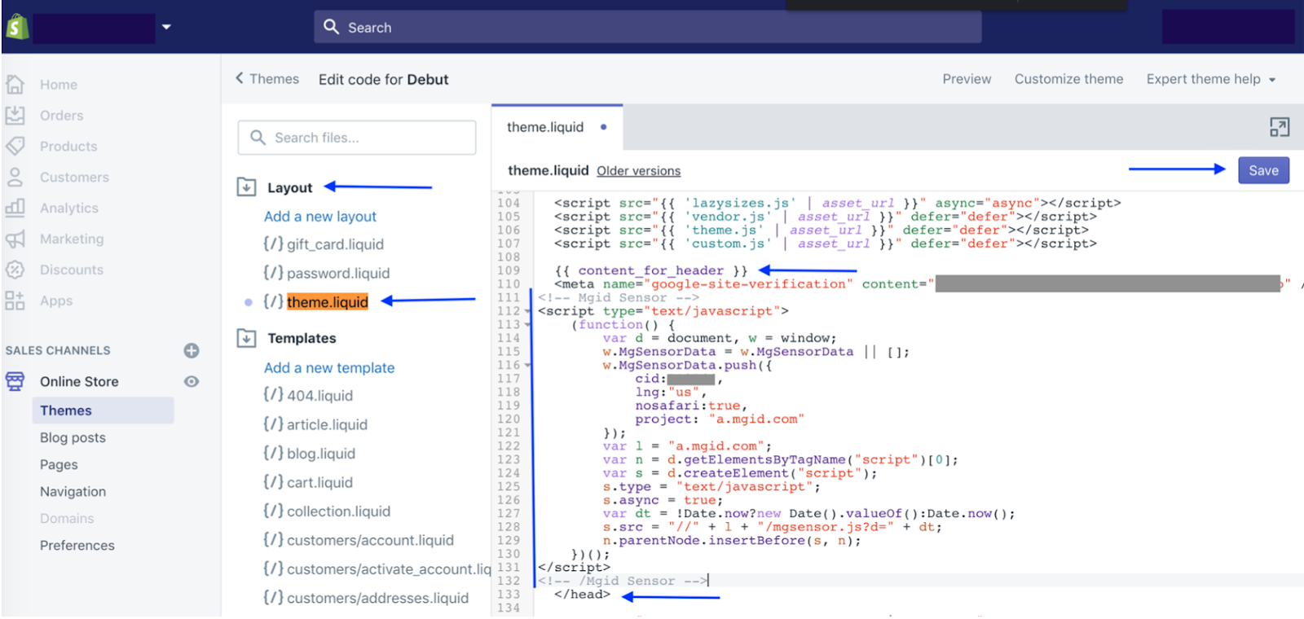Open Discounts section
This screenshot has height=619, width=1304.
72,270
